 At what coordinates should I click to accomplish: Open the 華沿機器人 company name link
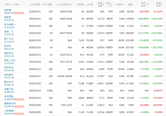click(x=10, y=24)
